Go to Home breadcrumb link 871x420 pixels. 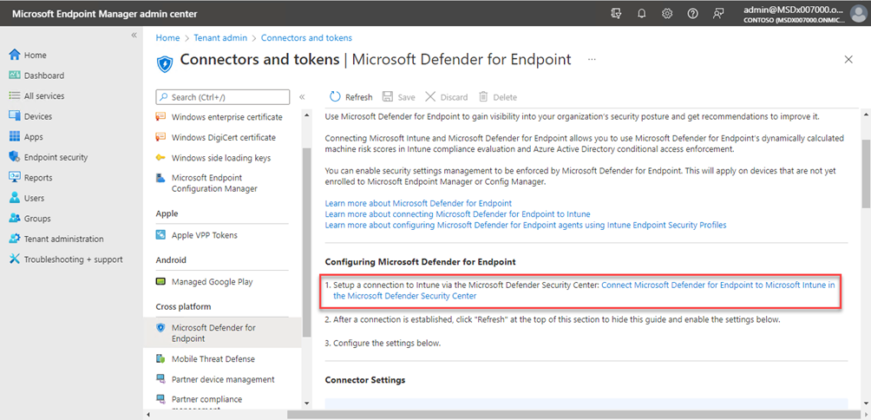click(167, 38)
